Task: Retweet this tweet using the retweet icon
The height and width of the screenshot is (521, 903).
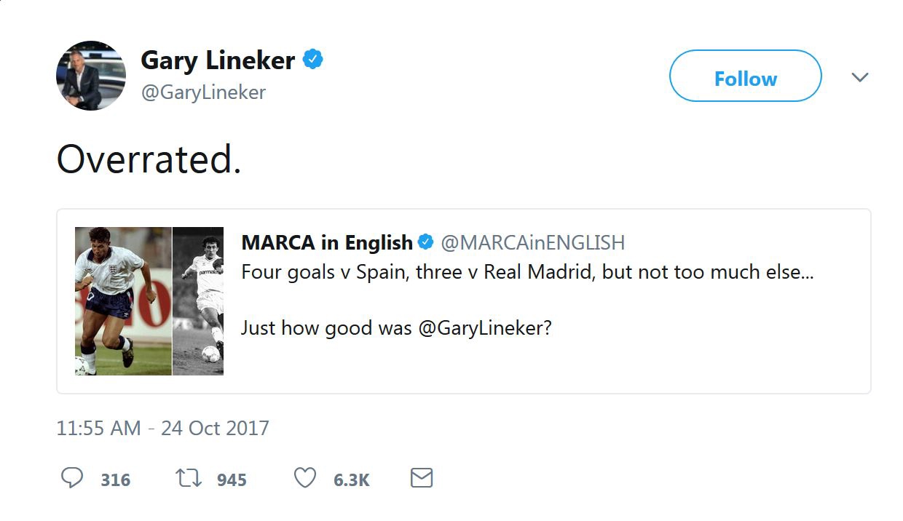Action: pos(189,478)
